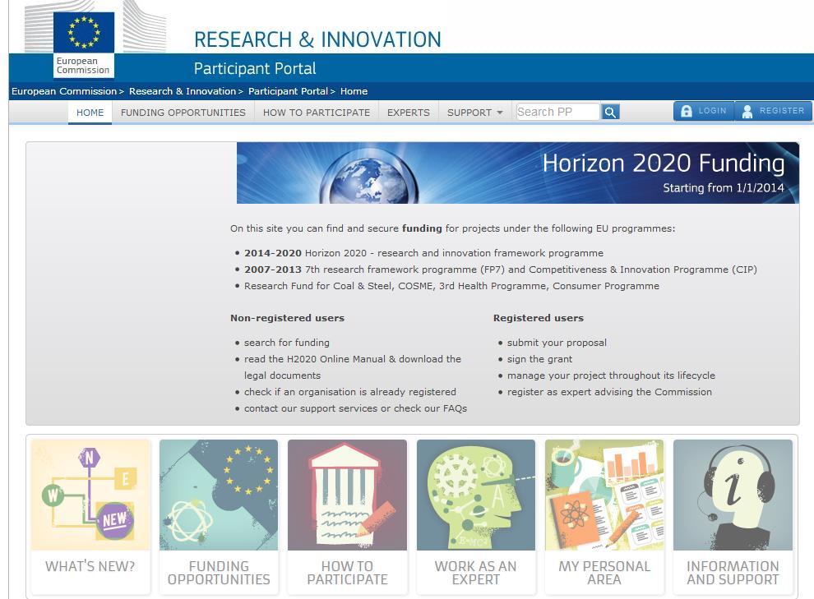Click the 2014-2020 Horizon 2020 bullet
This screenshot has height=599, width=814.
point(423,253)
